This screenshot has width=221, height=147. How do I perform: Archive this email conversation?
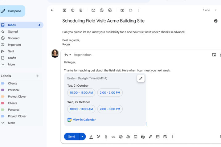(64, 10)
